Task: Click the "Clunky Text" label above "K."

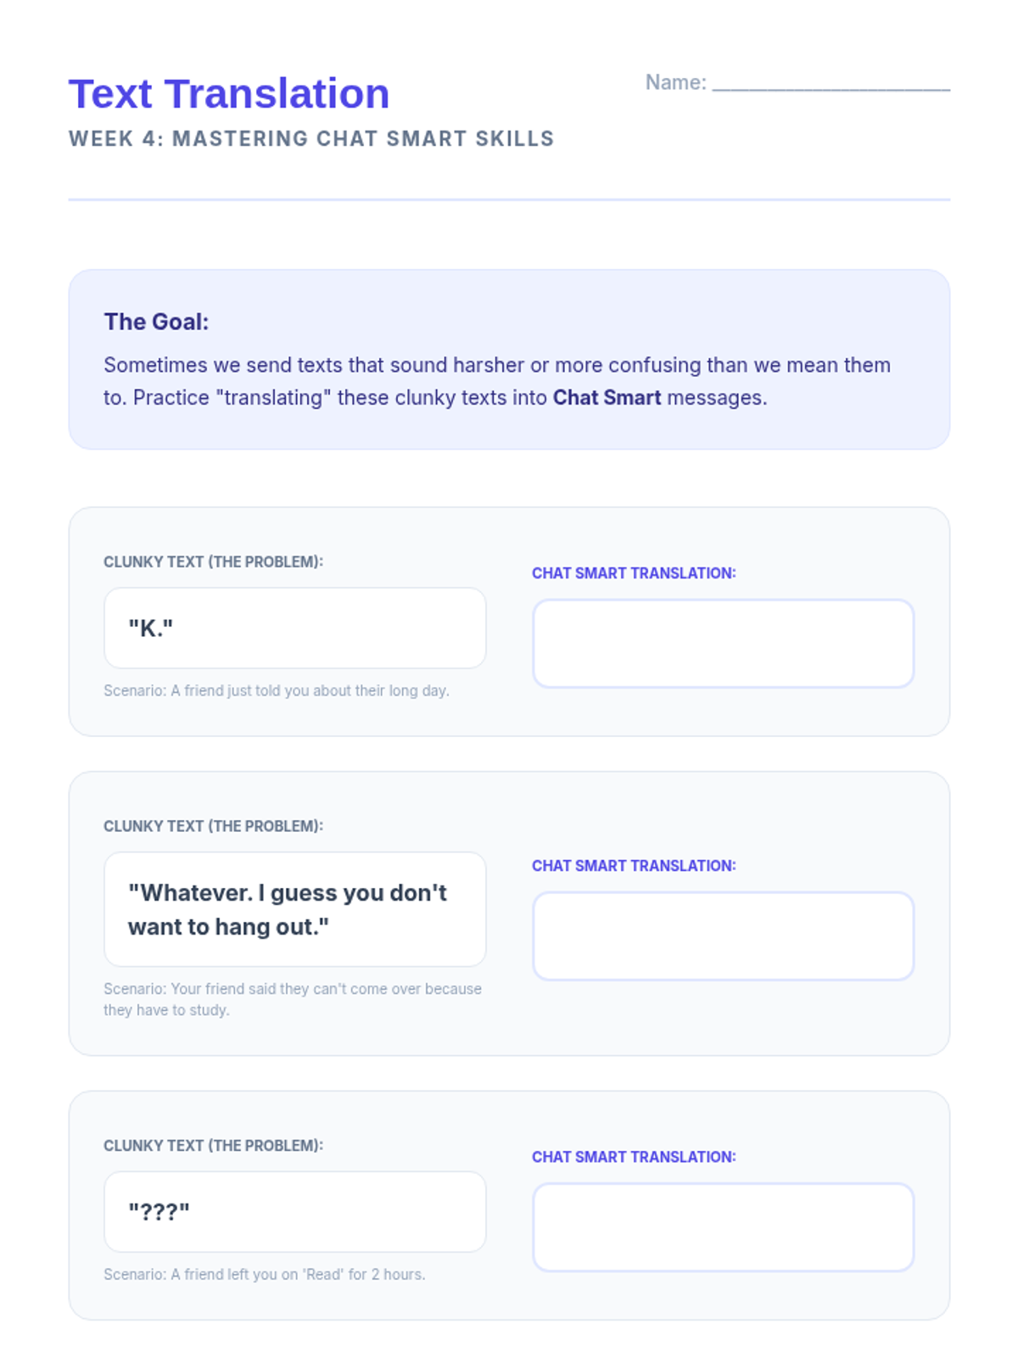Action: pyautogui.click(x=213, y=561)
